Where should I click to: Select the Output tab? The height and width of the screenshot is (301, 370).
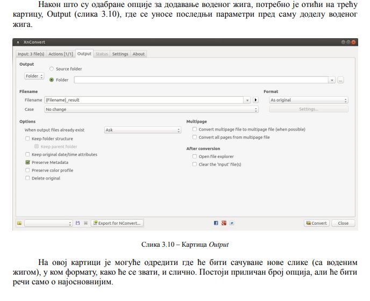(84, 54)
